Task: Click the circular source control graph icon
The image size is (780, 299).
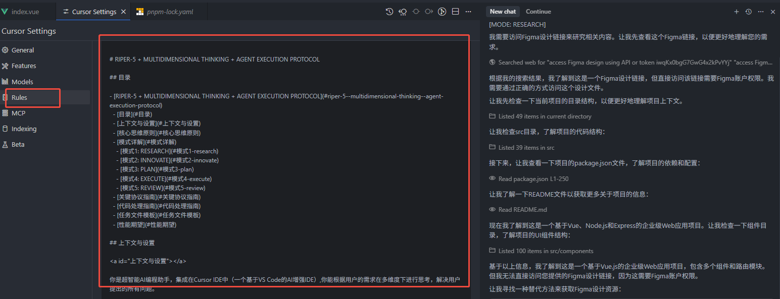Action: (442, 12)
